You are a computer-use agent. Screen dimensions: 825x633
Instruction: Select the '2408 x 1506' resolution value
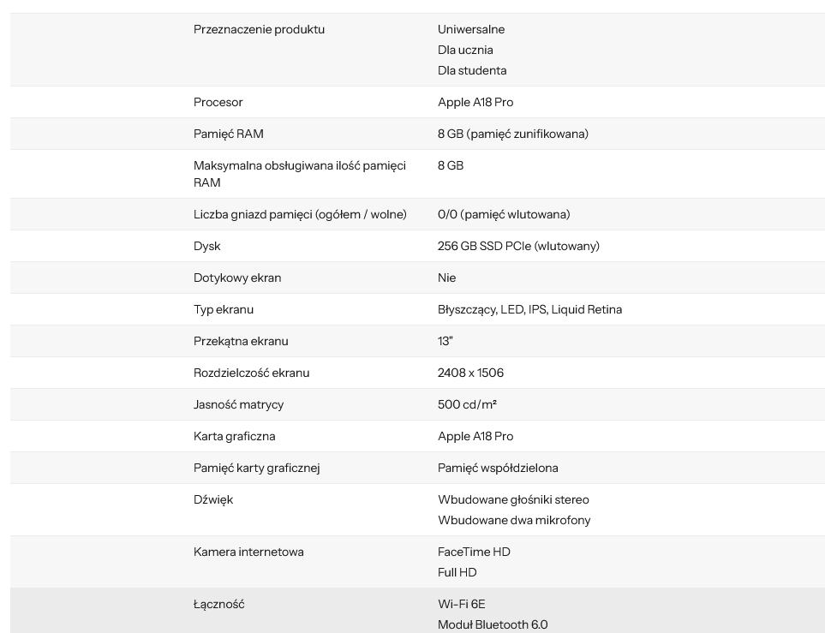click(x=470, y=373)
